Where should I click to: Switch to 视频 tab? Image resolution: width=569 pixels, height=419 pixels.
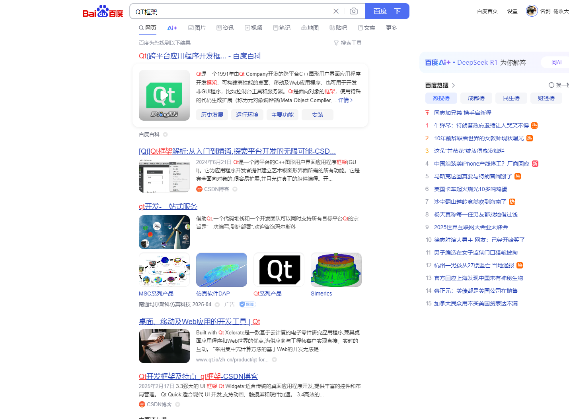[253, 28]
